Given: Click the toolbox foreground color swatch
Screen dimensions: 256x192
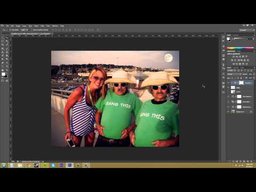Looking at the screenshot, I should [3, 74].
